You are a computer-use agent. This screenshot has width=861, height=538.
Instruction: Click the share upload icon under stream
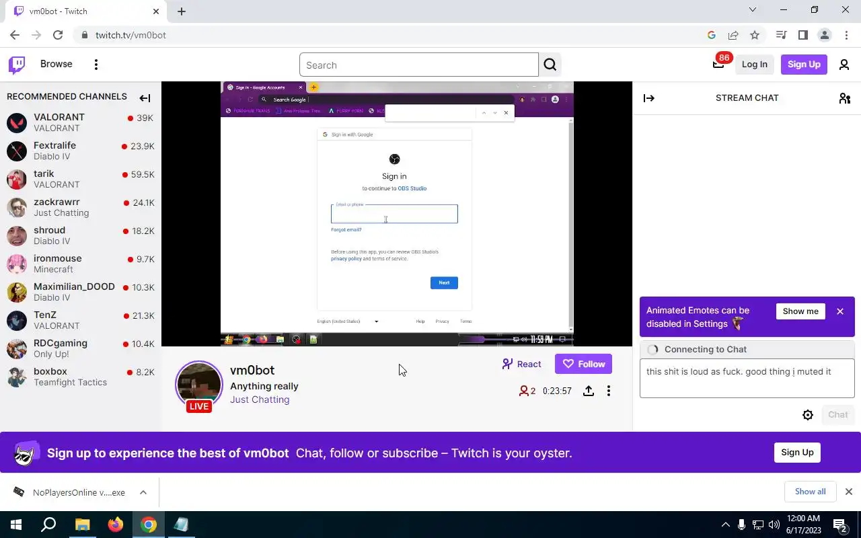tap(589, 391)
